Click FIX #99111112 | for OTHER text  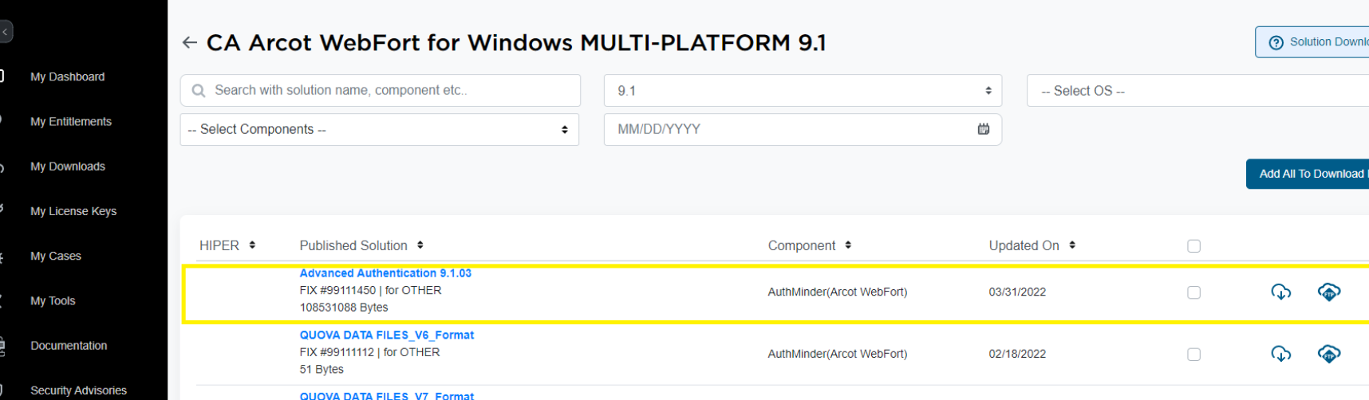369,352
